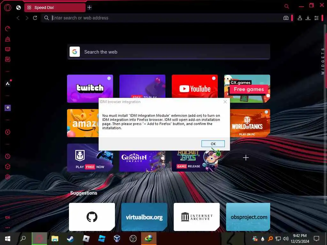This screenshot has width=327, height=245.
Task: Open History clock icon in sidebar
Action: 8,156
